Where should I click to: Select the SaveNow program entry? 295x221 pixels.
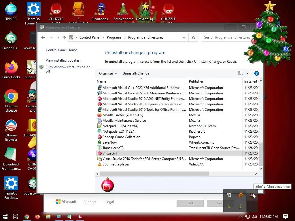[x=177, y=142]
